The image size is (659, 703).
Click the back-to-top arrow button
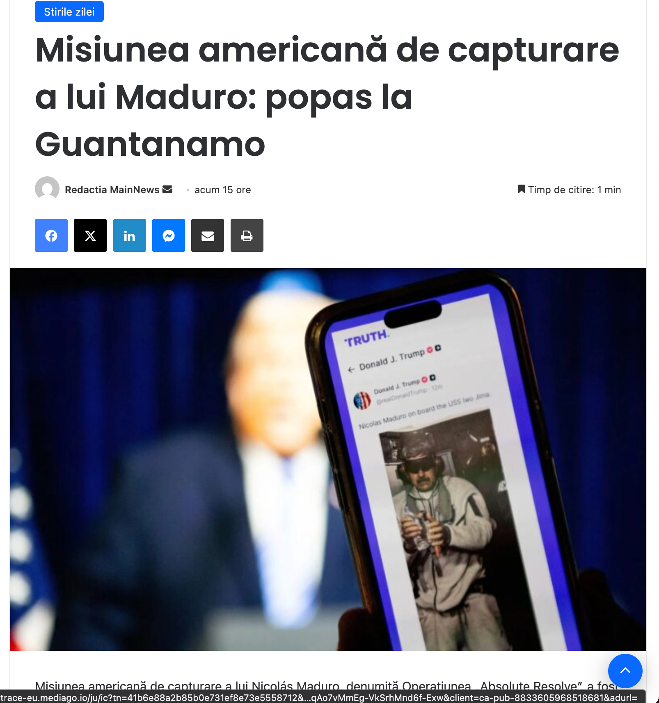[x=625, y=671]
